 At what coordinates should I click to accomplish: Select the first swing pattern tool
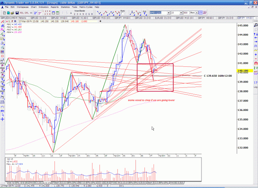click(99, 13)
